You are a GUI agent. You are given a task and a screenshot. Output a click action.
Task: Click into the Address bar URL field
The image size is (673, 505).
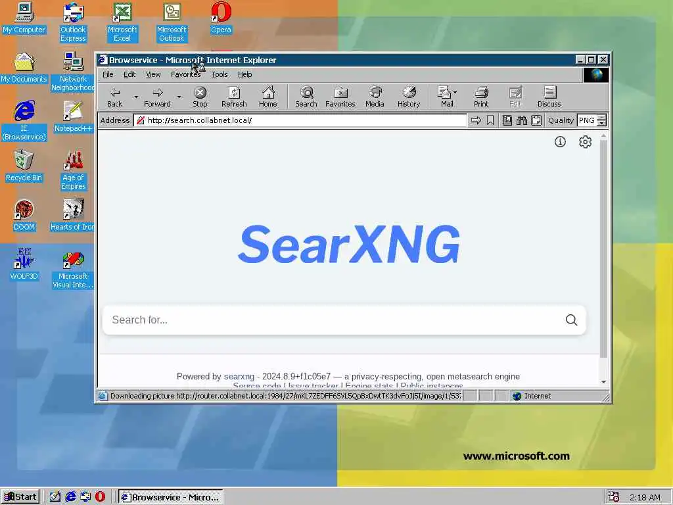[x=300, y=121]
